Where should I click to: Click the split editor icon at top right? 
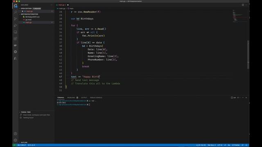(243, 5)
